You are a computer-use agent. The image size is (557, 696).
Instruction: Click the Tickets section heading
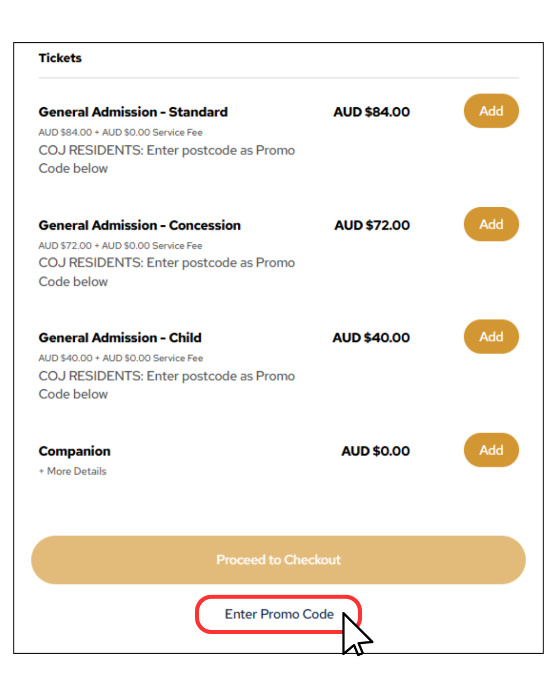point(60,58)
